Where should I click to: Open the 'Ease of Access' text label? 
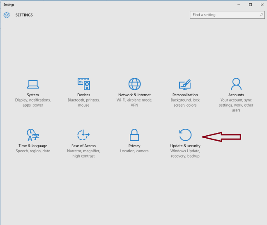[83, 146]
